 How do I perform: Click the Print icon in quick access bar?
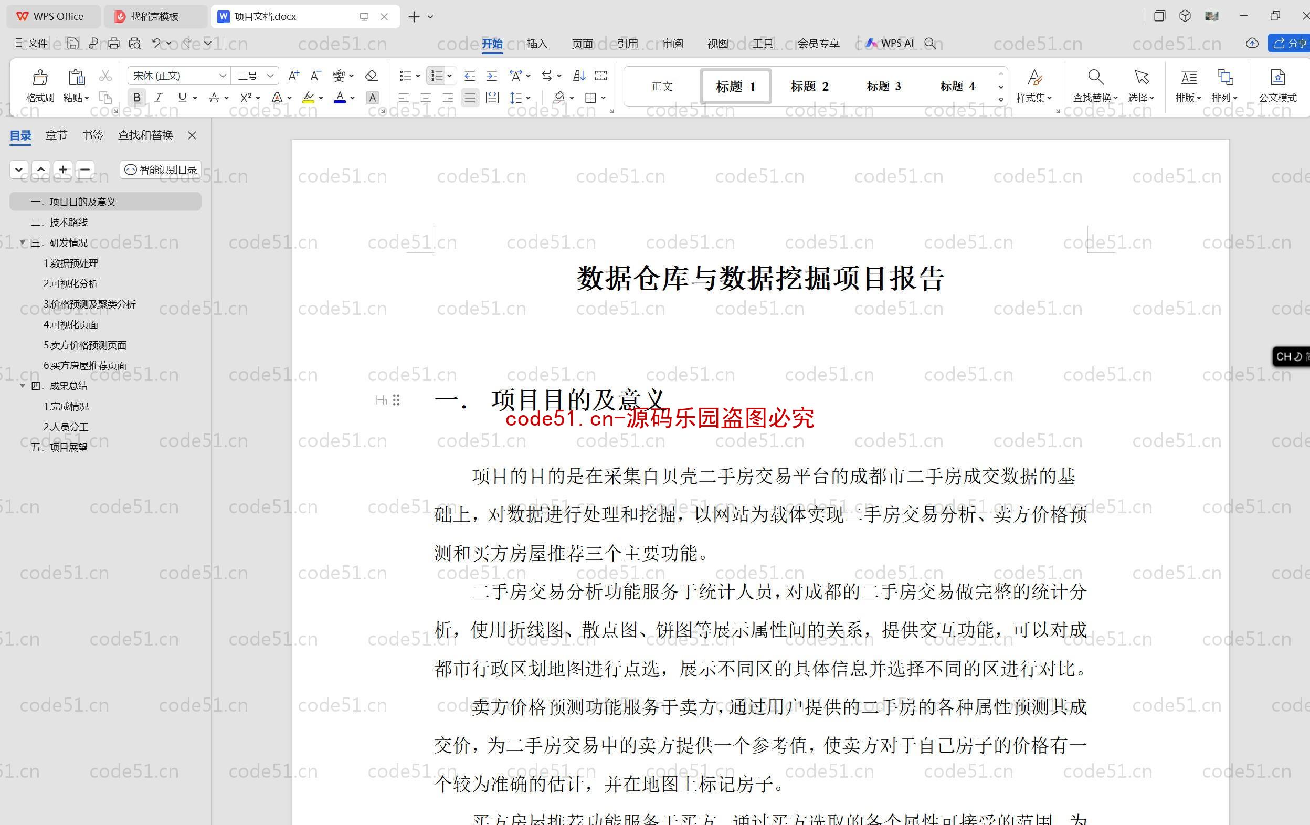click(114, 44)
